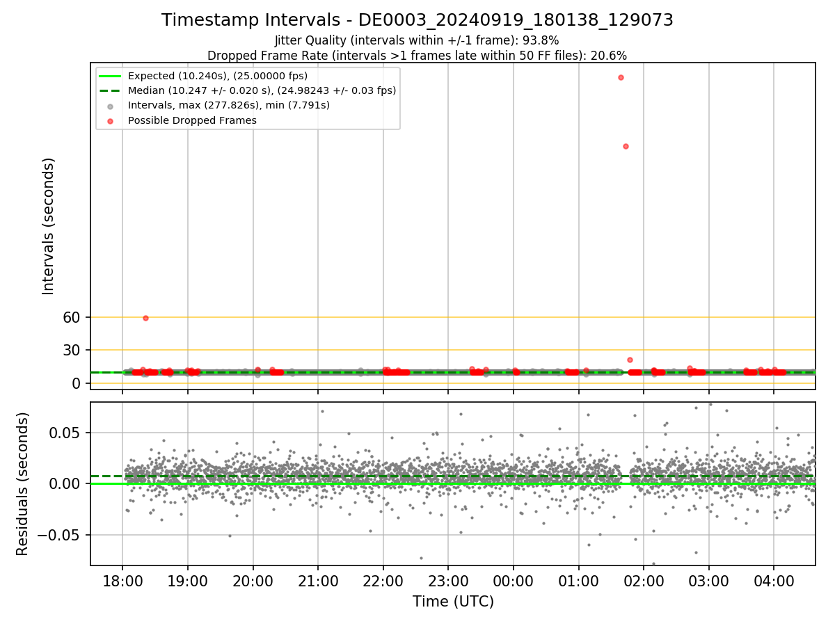Click the x-axis tick label 18:00
The image size is (835, 626).
coord(122,581)
